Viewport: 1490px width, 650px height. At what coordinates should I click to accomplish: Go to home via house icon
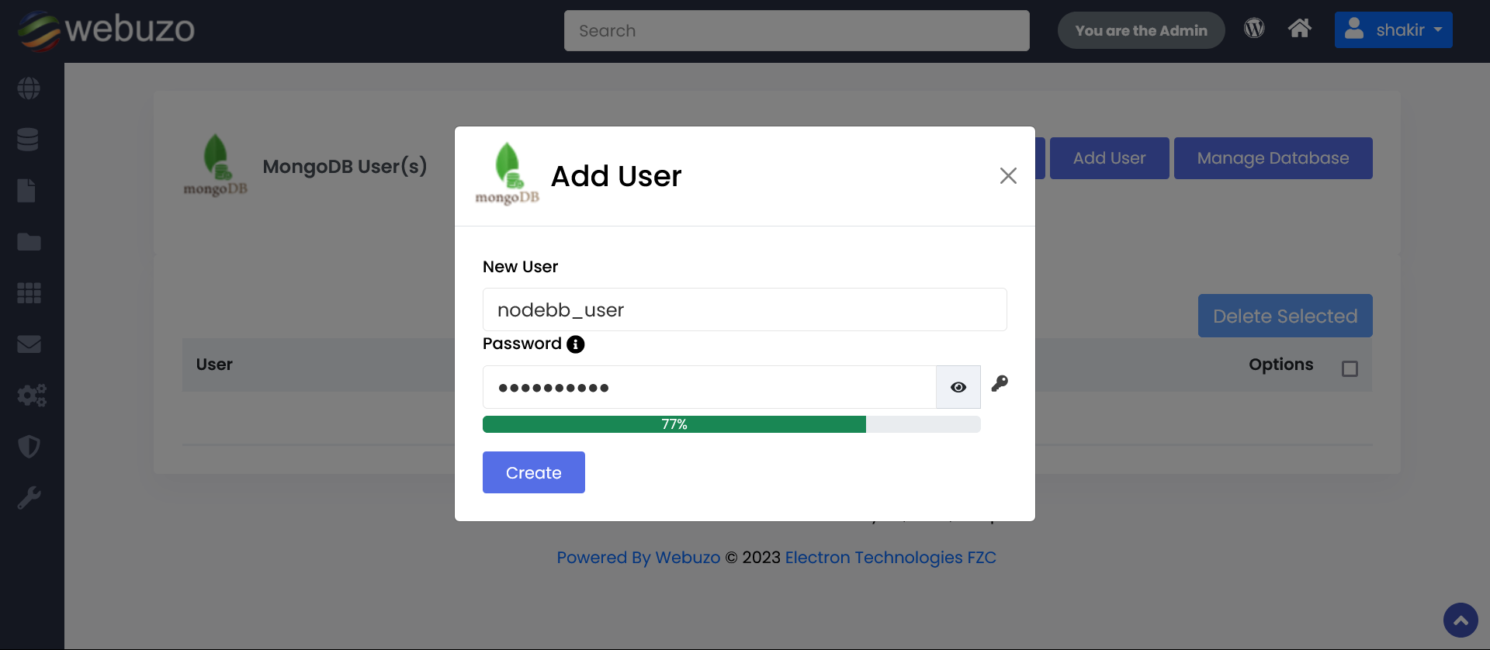(x=1299, y=29)
